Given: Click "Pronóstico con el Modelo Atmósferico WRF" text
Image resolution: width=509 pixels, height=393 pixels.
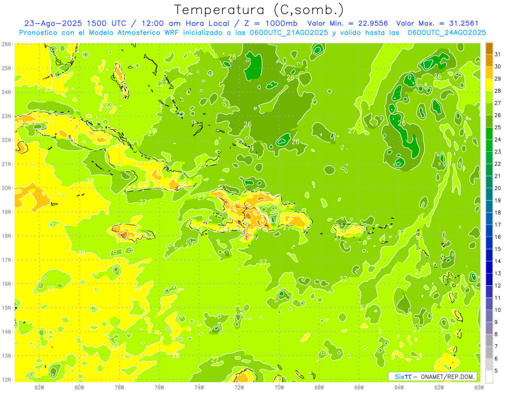Looking at the screenshot, I should (101, 33).
